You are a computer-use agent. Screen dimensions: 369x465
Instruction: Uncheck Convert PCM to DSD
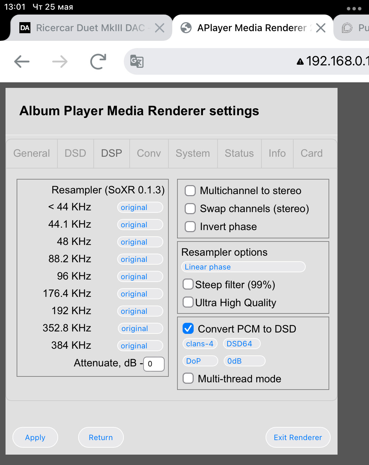point(188,328)
